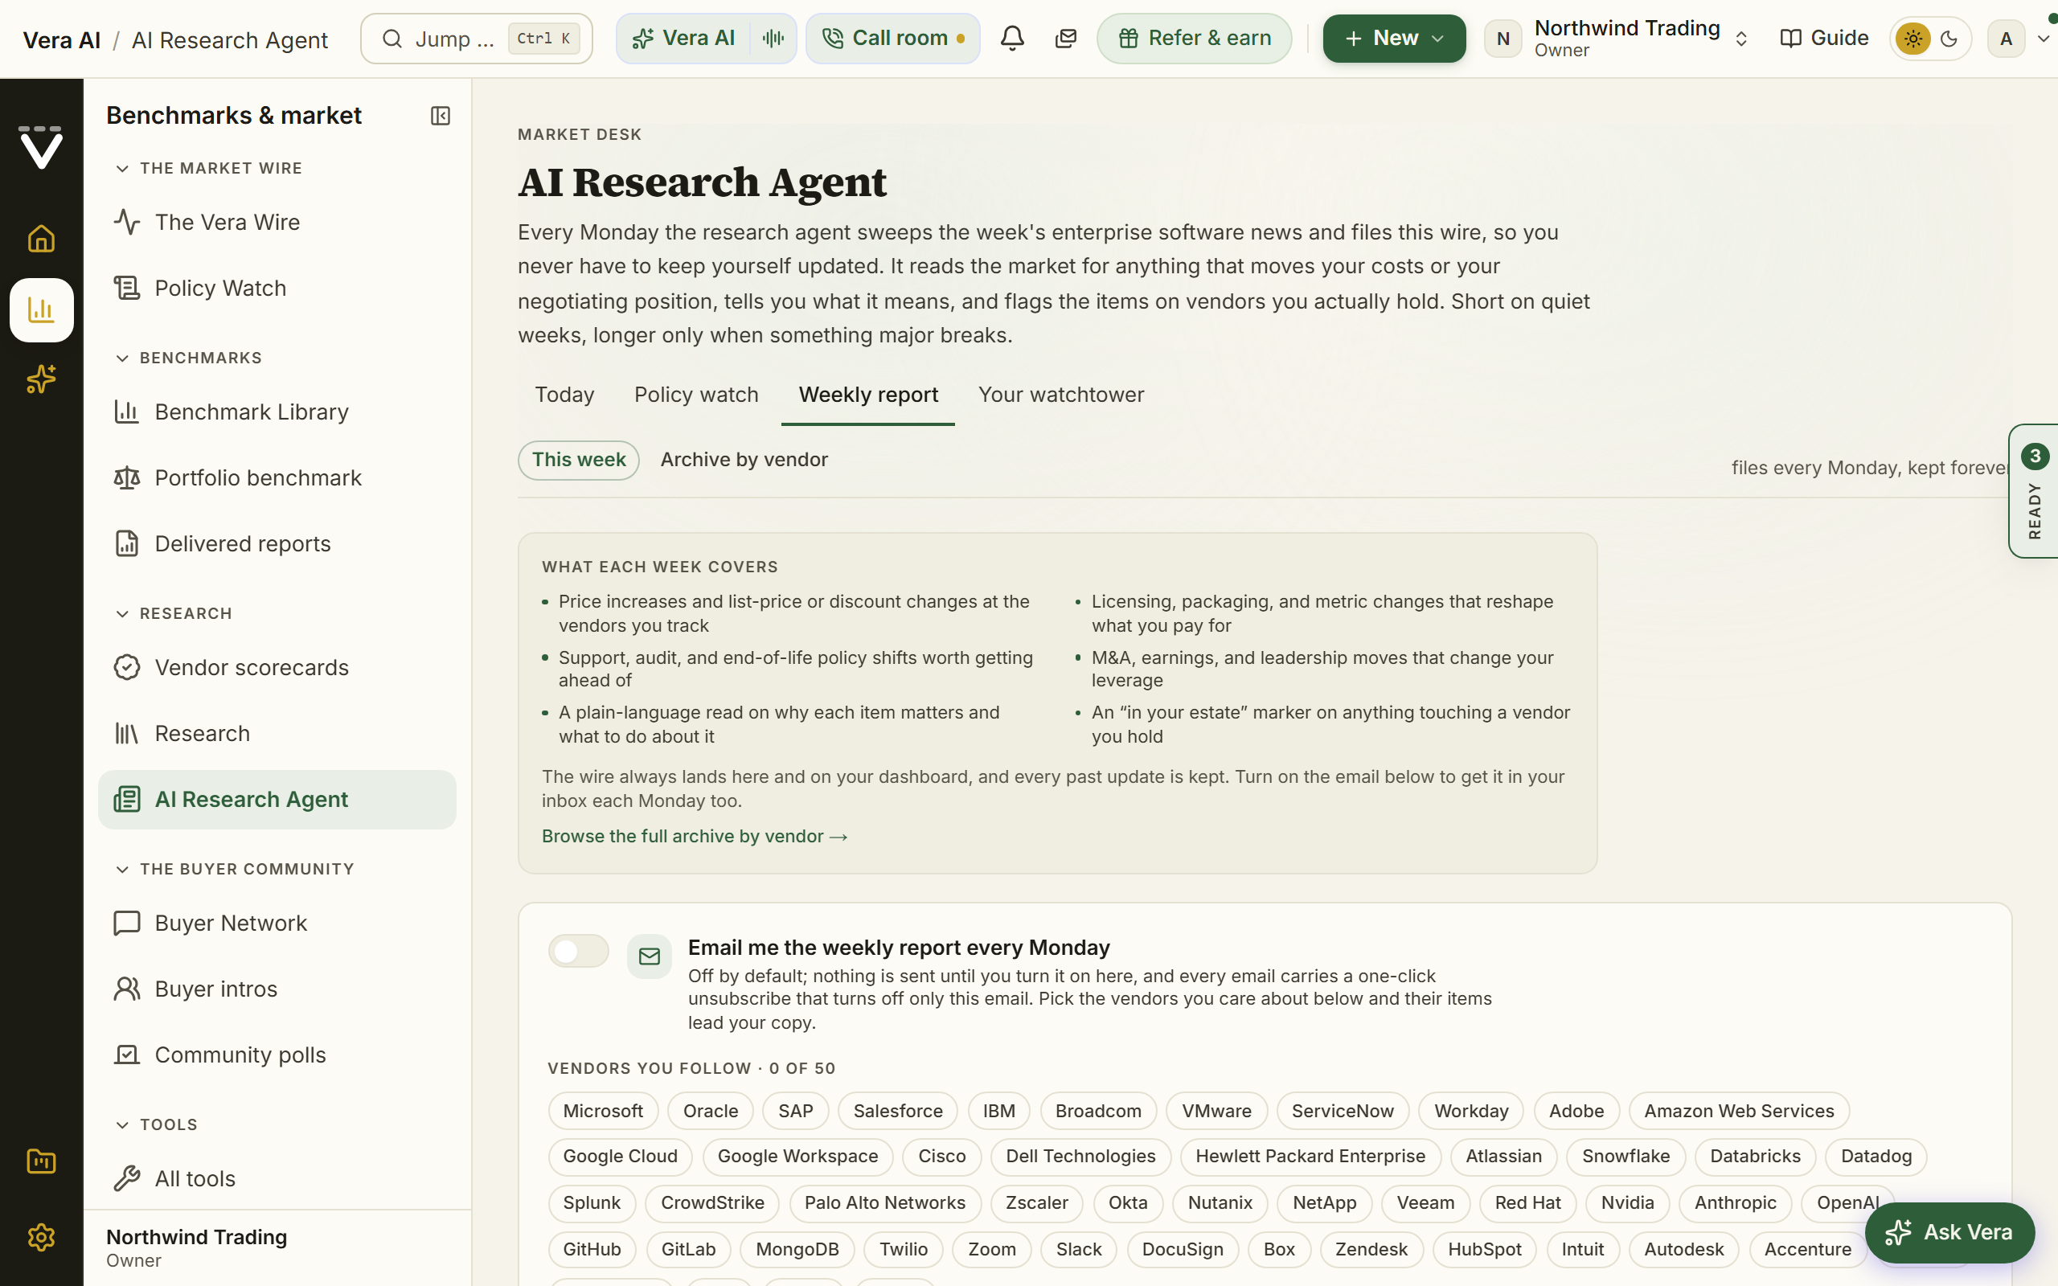Join the Call room
Image resolution: width=2058 pixels, height=1286 pixels.
[x=893, y=39]
